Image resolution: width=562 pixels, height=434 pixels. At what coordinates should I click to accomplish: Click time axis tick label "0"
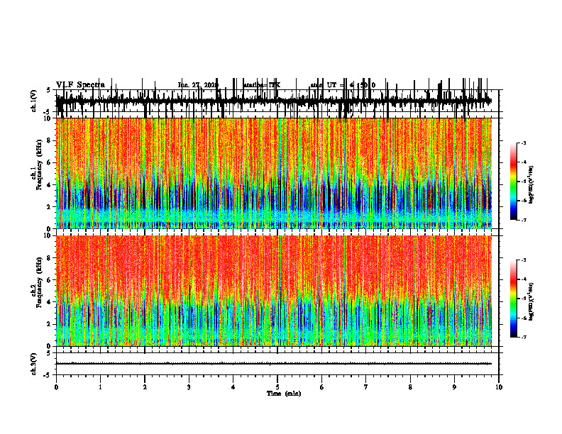pos(56,387)
